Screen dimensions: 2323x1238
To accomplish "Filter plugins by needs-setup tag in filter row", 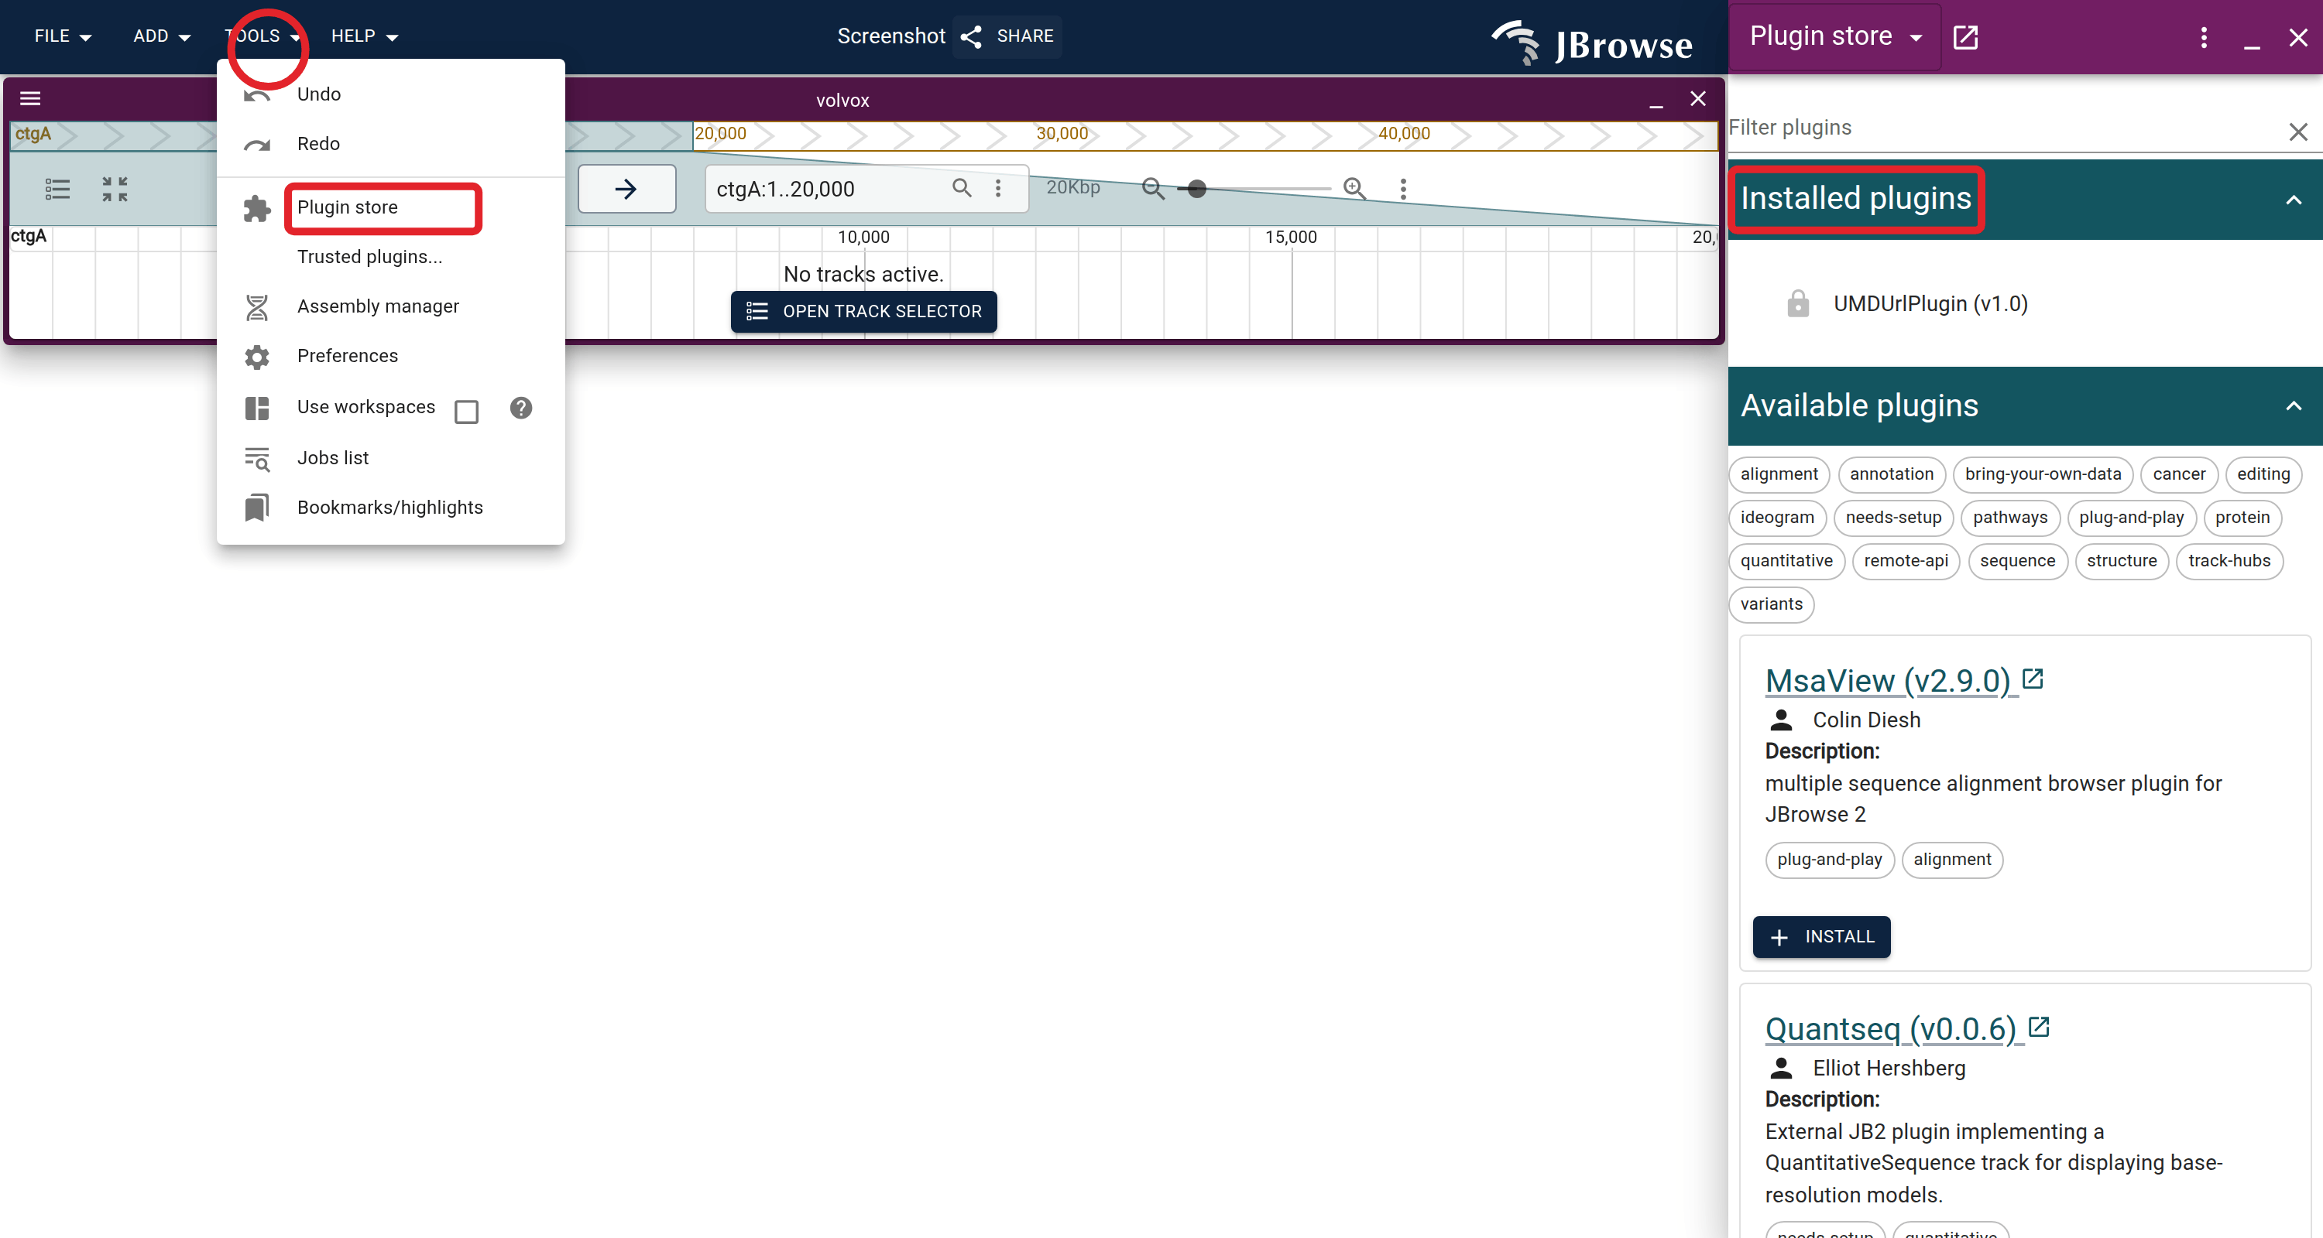I will (1892, 517).
